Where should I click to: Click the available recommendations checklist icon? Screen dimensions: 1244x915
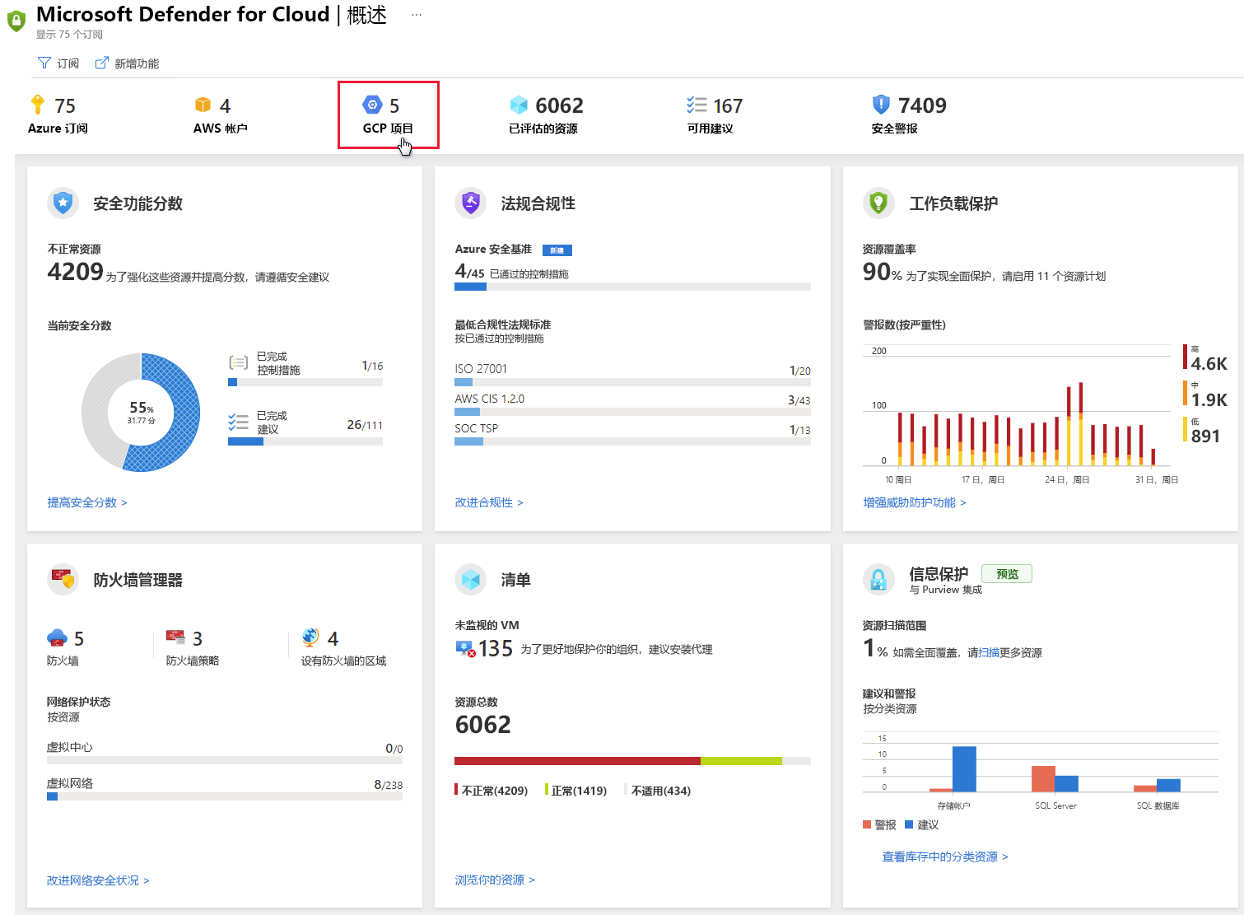point(697,105)
